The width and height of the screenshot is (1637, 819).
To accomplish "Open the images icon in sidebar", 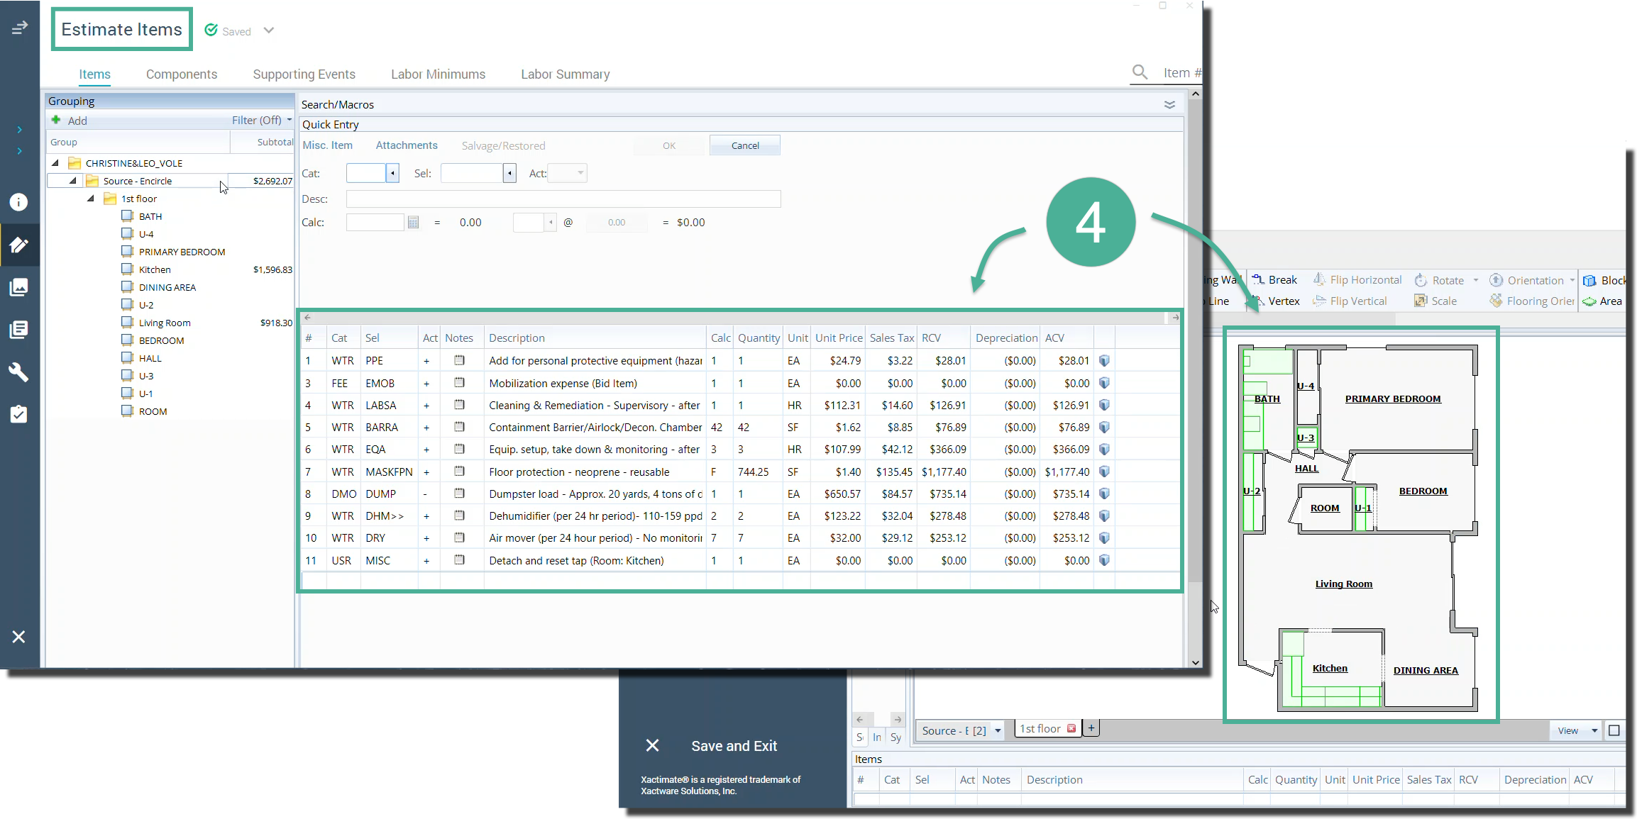I will coord(19,287).
